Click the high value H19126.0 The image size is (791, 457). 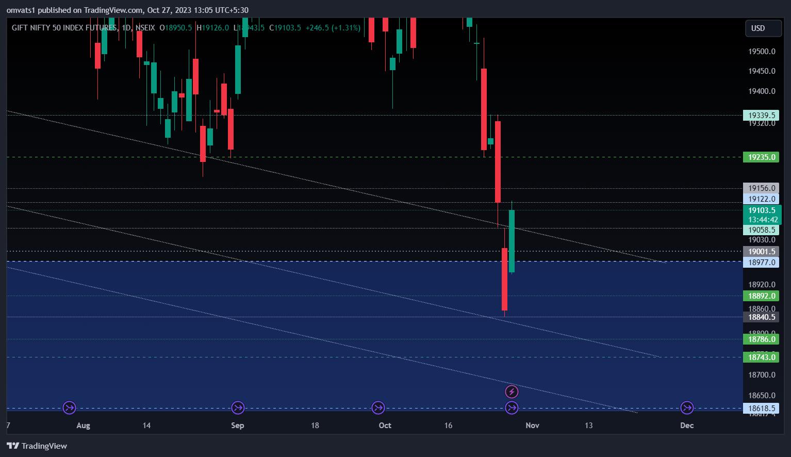click(213, 28)
